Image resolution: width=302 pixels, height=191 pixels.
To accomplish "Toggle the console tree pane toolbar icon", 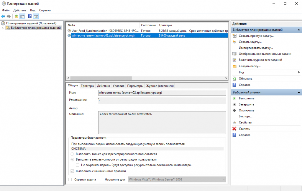I will [22, 17].
